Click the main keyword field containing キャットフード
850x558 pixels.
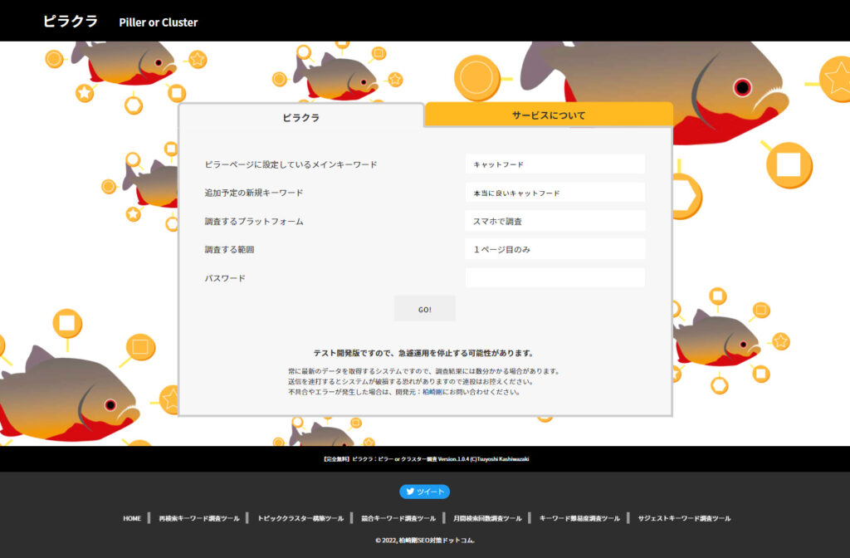point(554,164)
